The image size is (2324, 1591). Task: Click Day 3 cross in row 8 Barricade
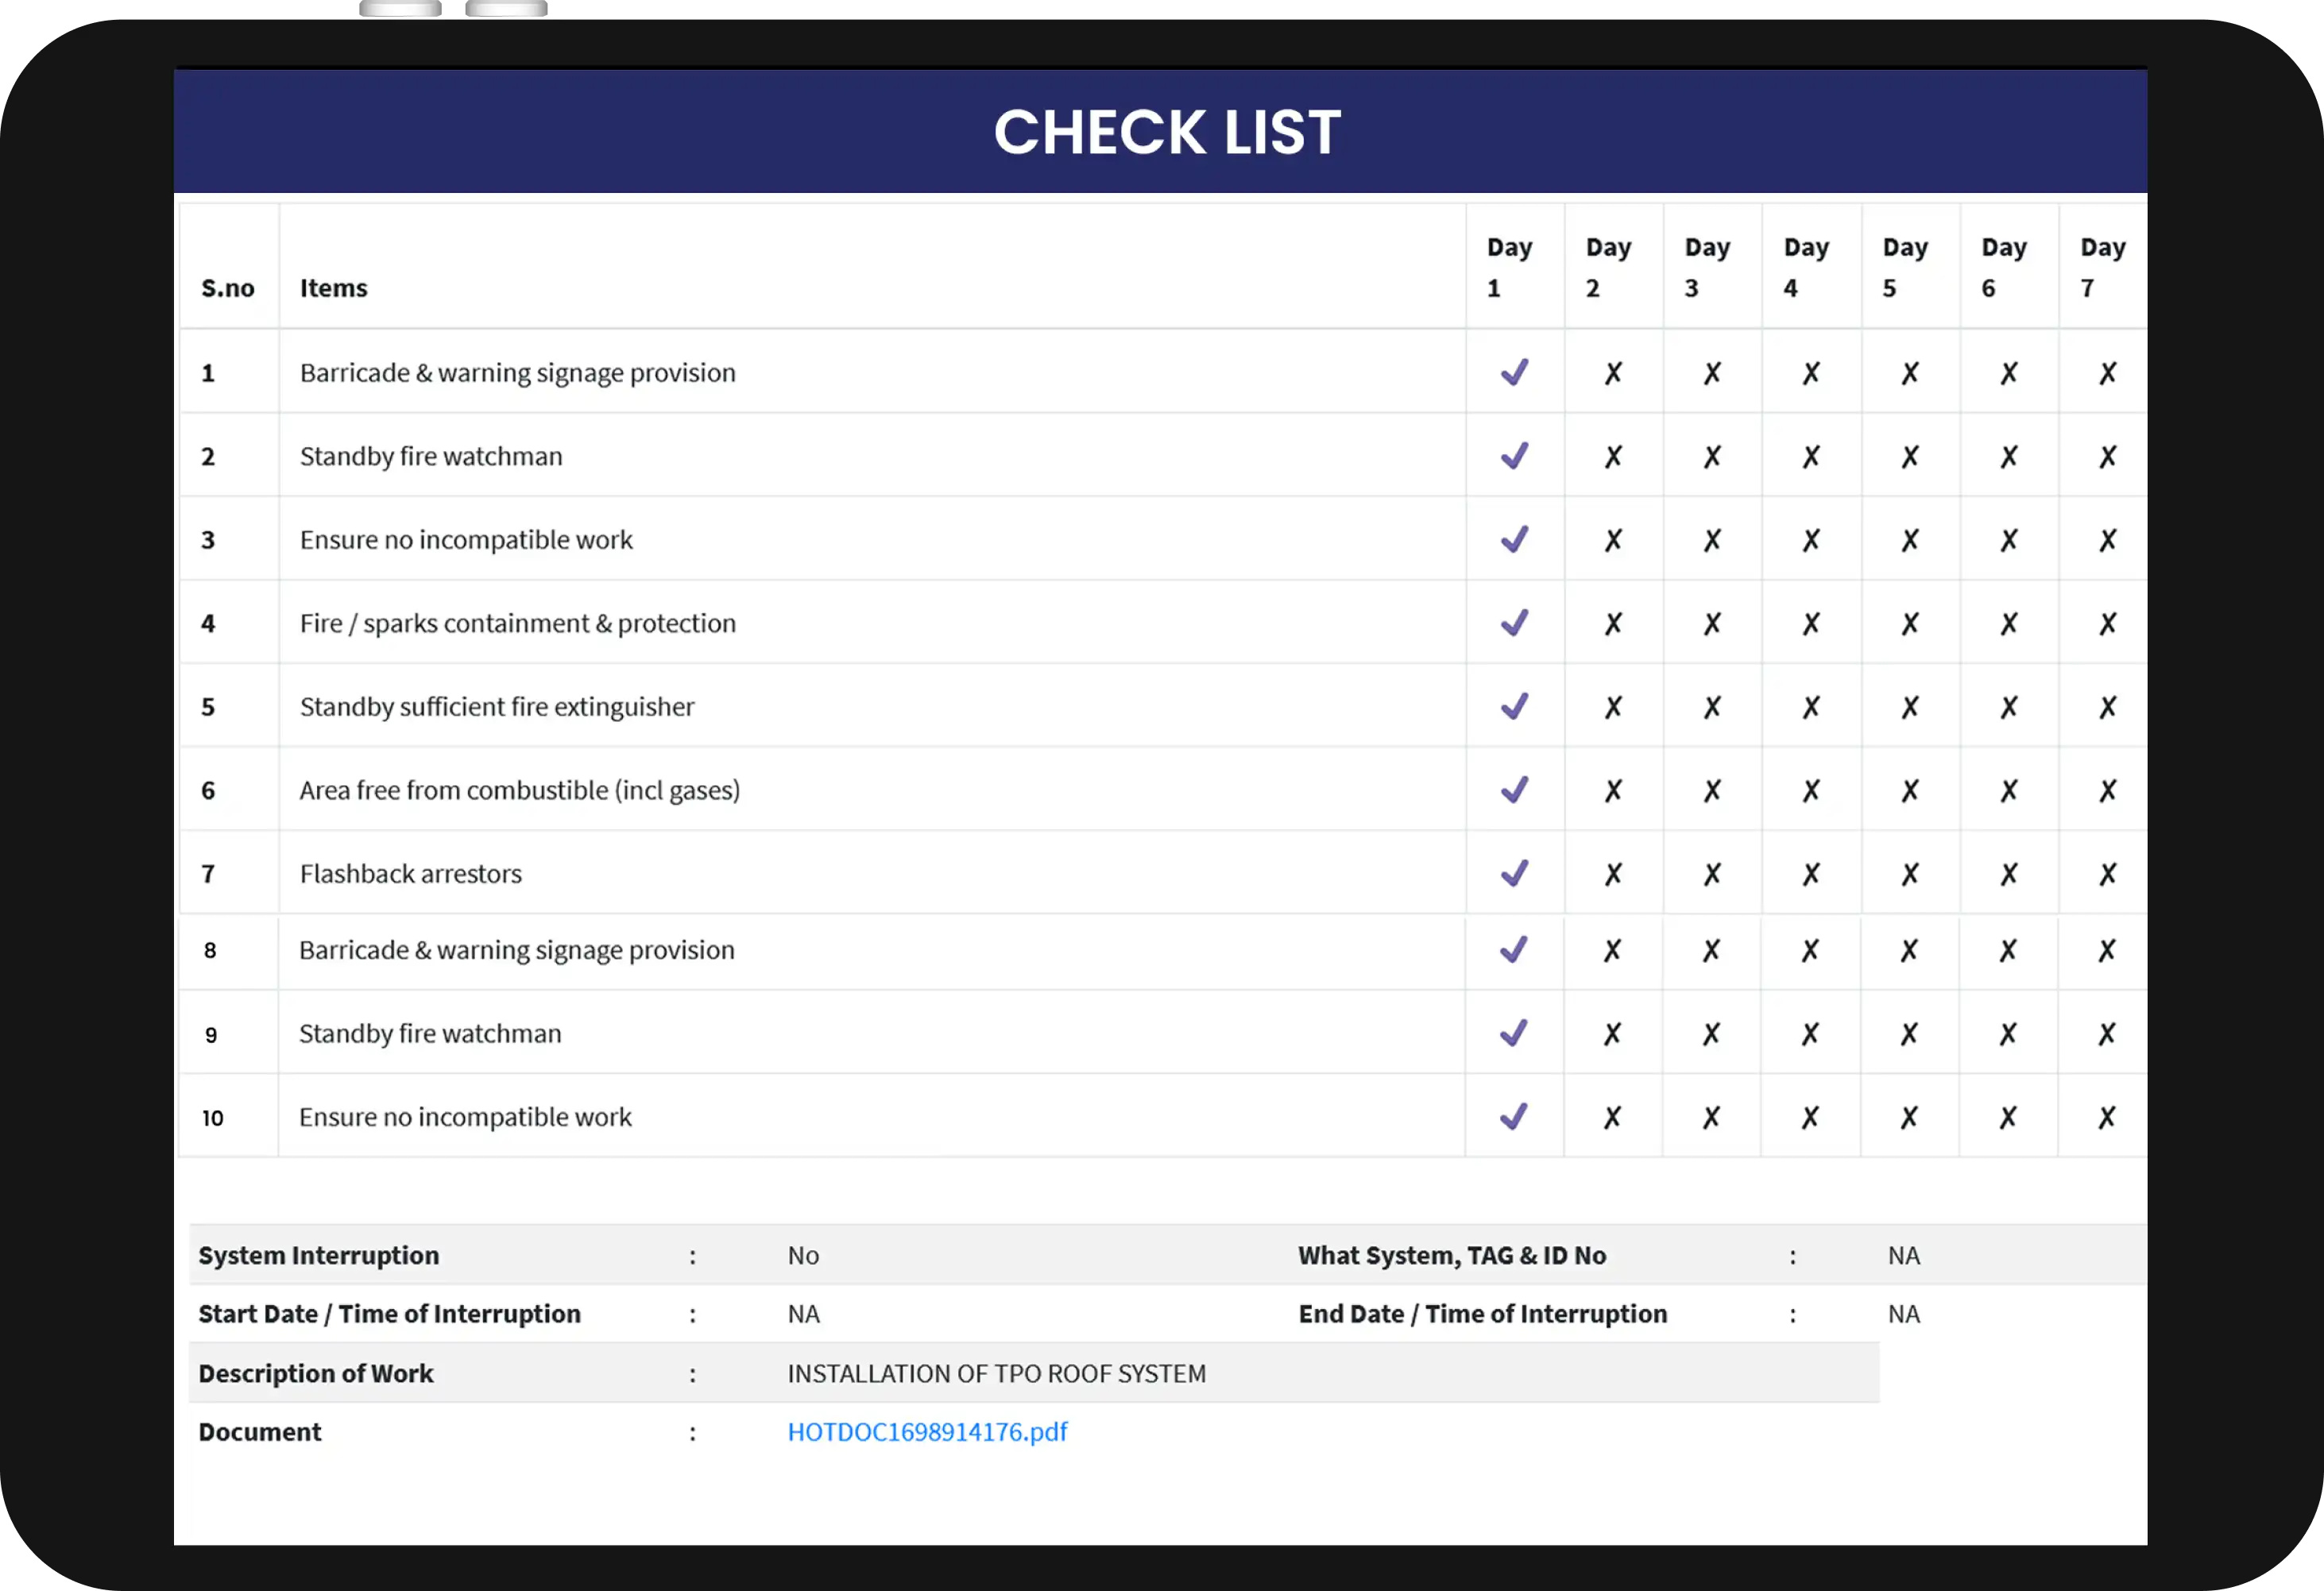pos(1711,950)
